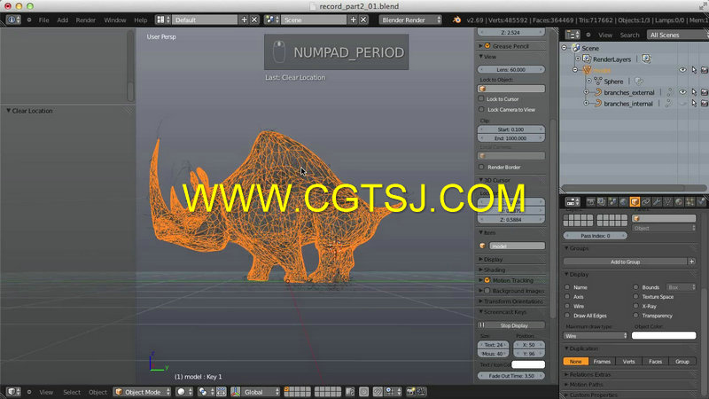Open the scene browser icon
709x399 pixels.
(272, 20)
